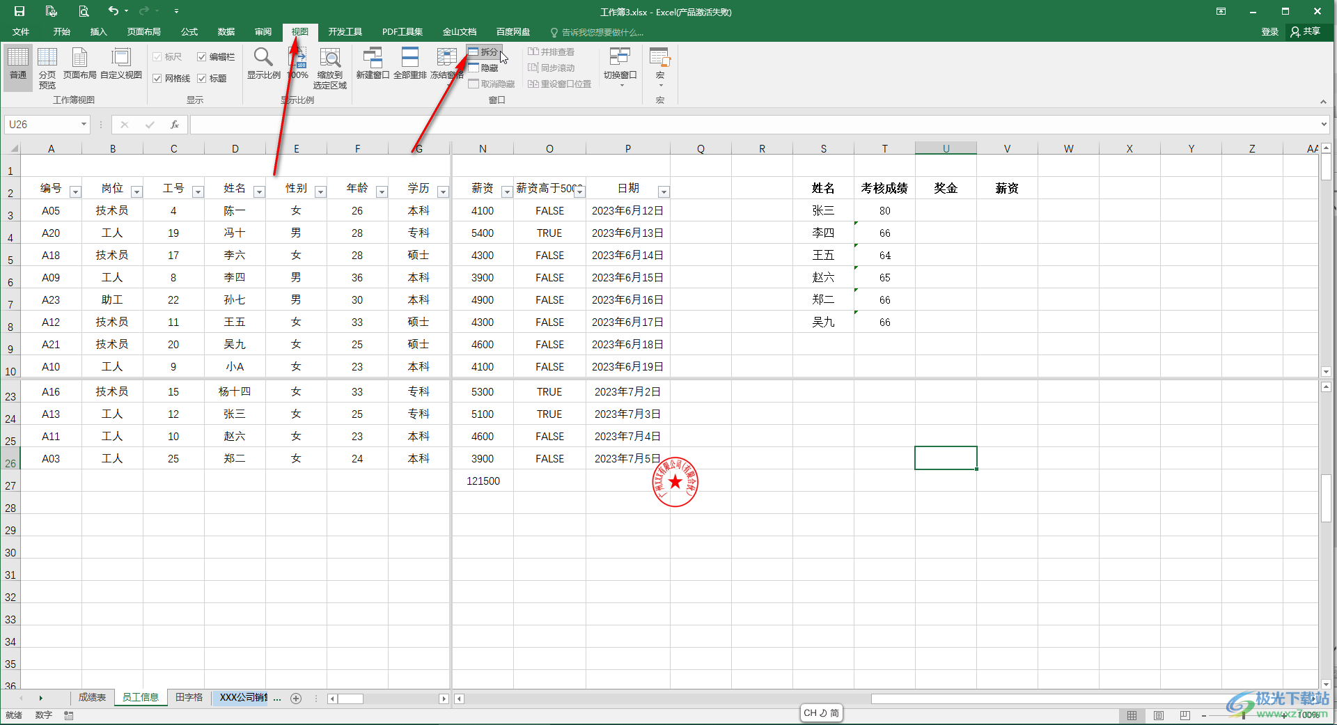Open the Home (开始) ribbon tab
This screenshot has width=1337, height=725.
62,32
